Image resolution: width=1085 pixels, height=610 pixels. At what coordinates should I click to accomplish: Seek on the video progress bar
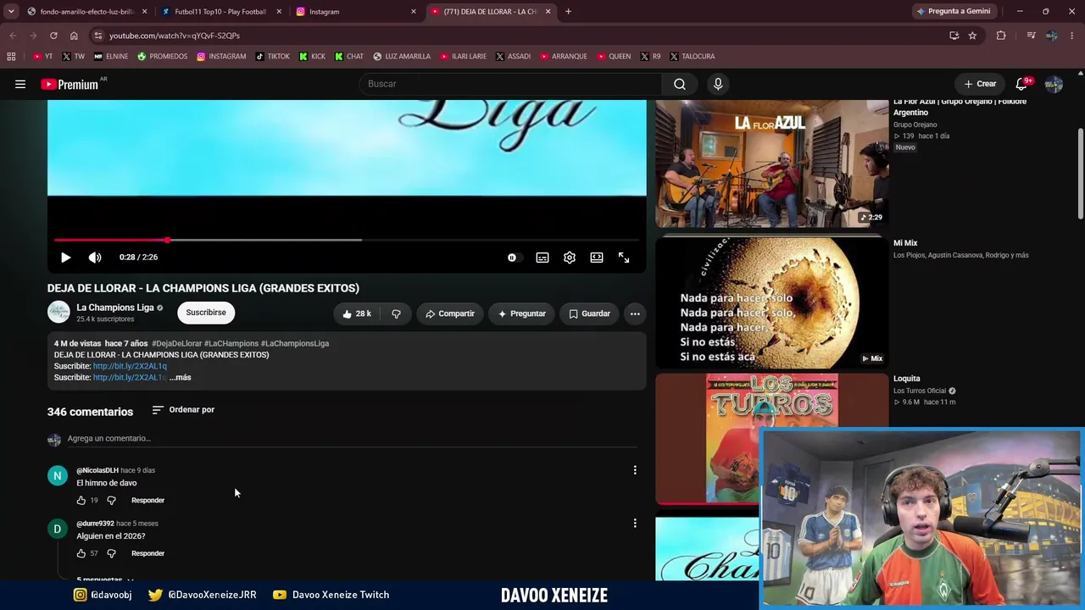coord(347,241)
